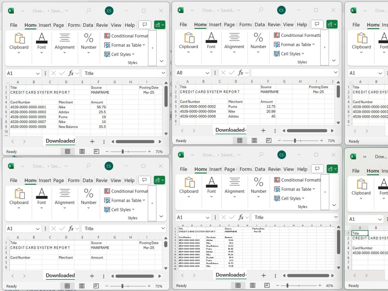Screen dimensions: 388x291
Task: Open Format as Table dropdown in bottom-left window
Action: tap(125, 201)
